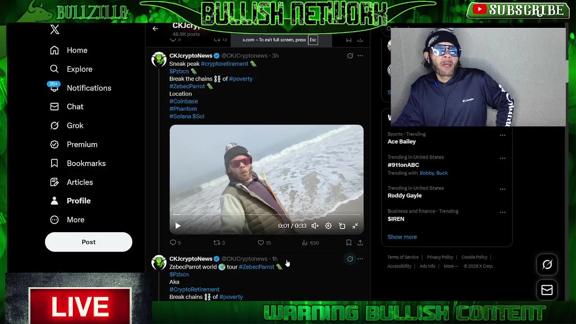576x324 pixels.
Task: Play the beach video
Action: tap(178, 226)
